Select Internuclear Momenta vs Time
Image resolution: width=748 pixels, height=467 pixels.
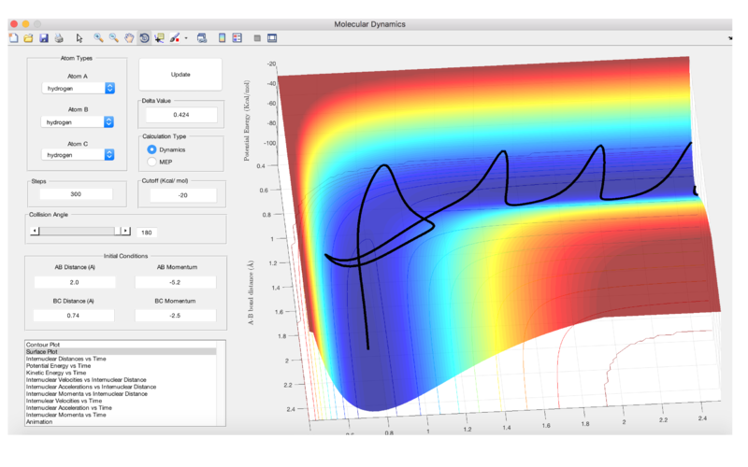click(x=121, y=415)
